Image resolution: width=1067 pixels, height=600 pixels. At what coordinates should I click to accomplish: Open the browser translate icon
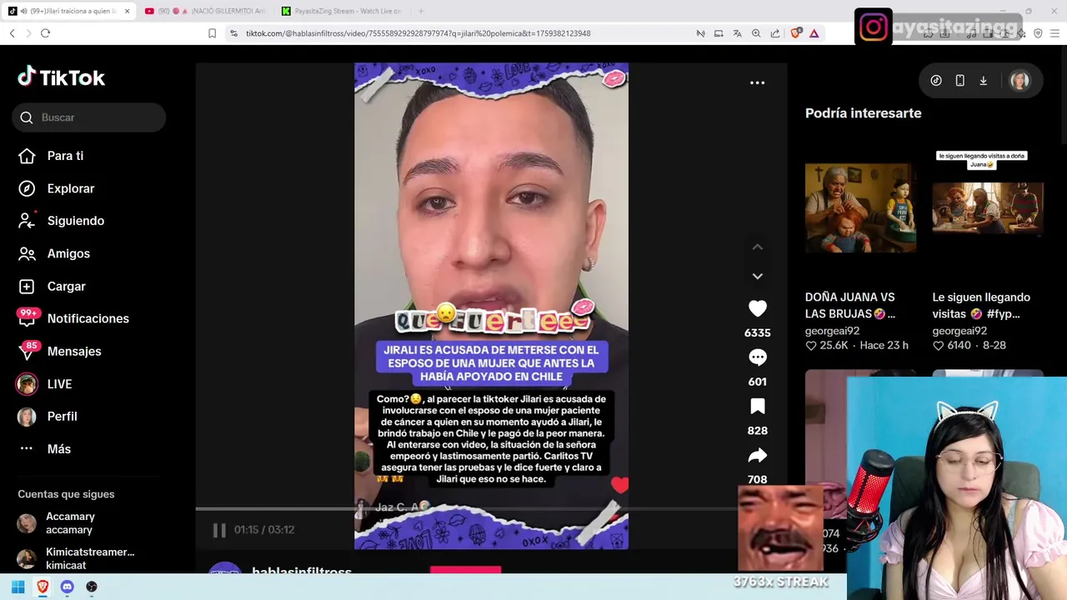737,33
